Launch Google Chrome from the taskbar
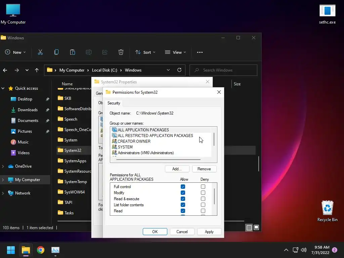 (41, 250)
